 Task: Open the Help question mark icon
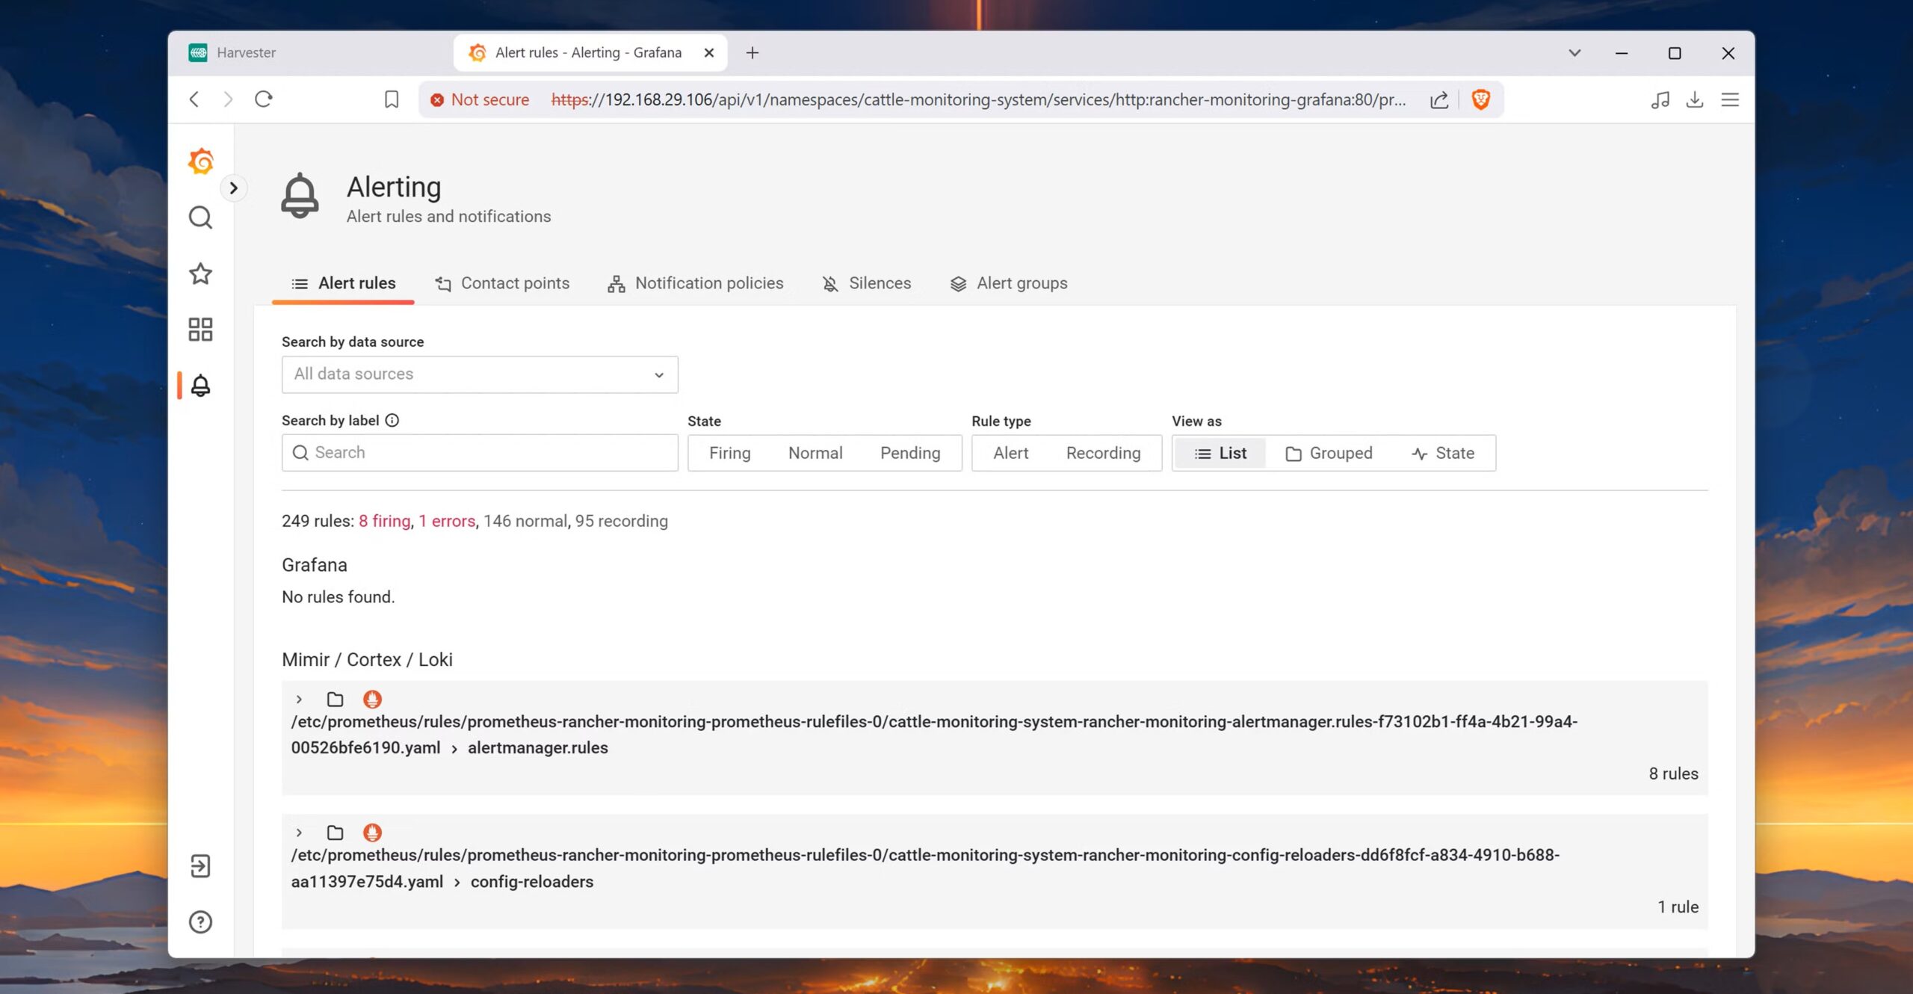[x=200, y=922]
